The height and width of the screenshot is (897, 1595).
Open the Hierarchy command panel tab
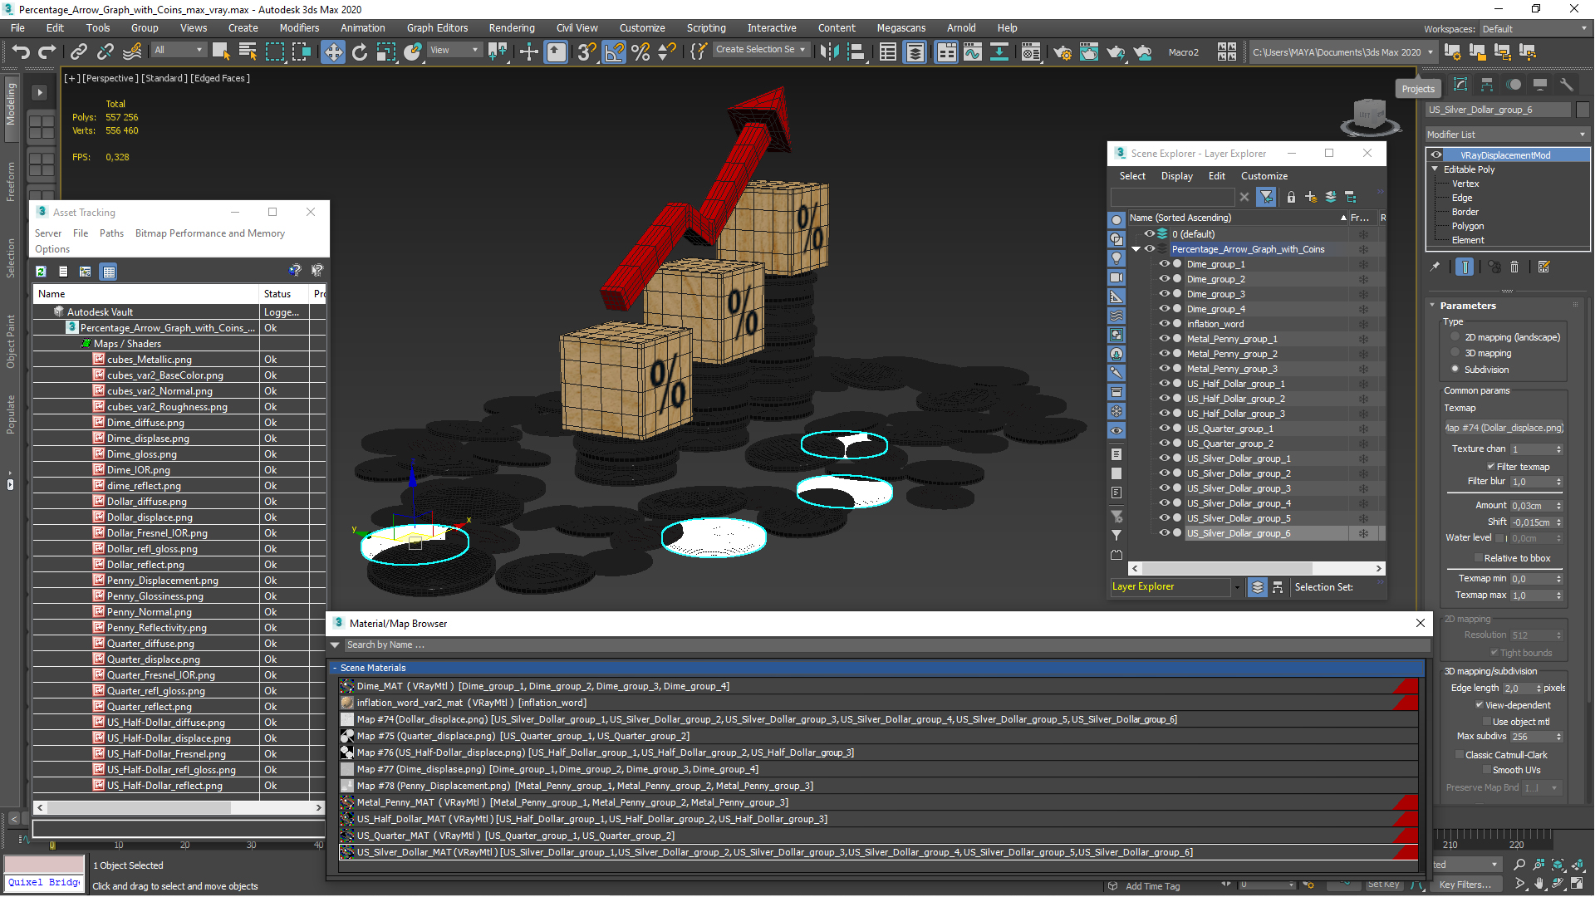click(x=1487, y=85)
